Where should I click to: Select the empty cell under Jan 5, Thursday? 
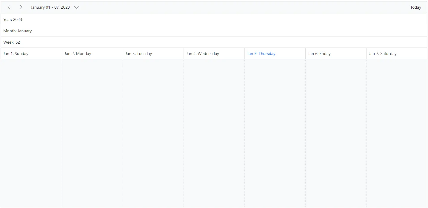click(x=275, y=133)
